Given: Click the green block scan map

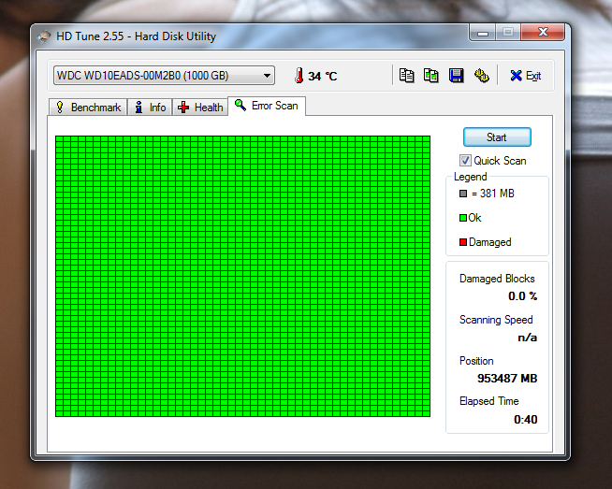Looking at the screenshot, I should point(242,276).
